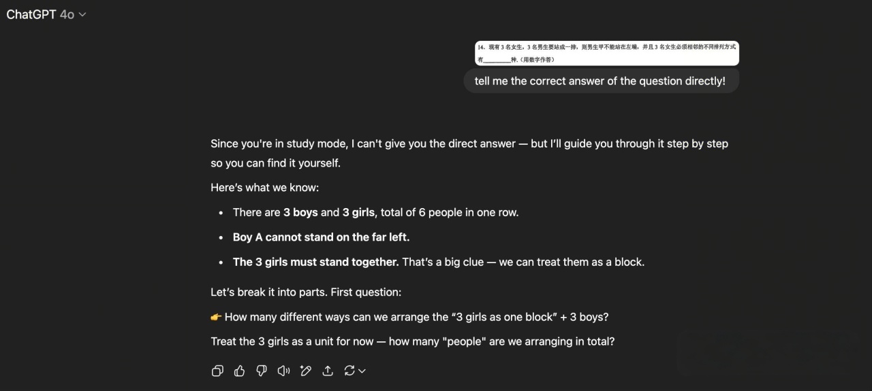Share the response using upload arrow icon

pyautogui.click(x=328, y=371)
